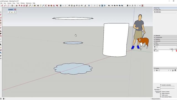This screenshot has height=100, width=177.
Task: Add a new scene with plus button
Action: [x=157, y=70]
